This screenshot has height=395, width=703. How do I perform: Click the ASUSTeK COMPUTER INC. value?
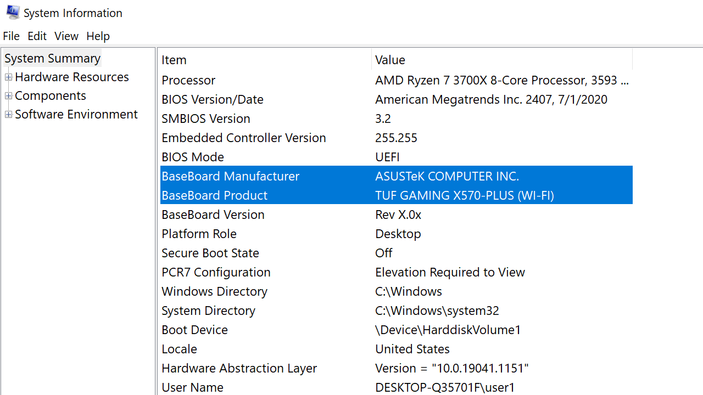pyautogui.click(x=447, y=176)
